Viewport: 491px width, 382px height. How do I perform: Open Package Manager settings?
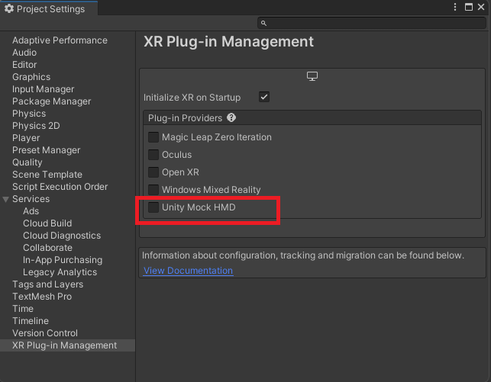52,101
